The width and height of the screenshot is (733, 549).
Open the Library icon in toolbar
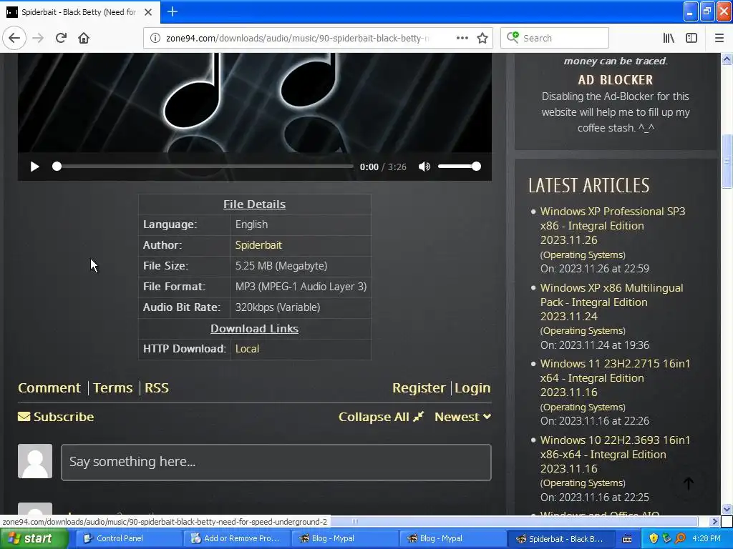click(669, 38)
